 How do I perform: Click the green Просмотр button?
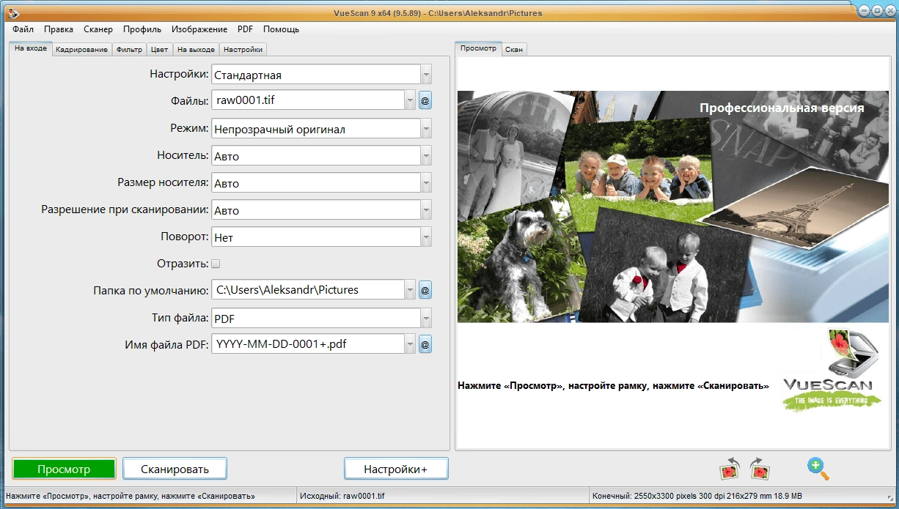64,469
